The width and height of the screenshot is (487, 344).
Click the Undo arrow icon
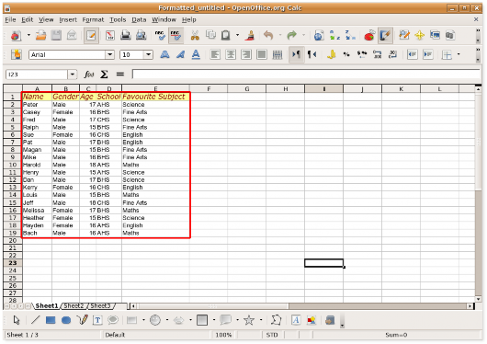268,35
